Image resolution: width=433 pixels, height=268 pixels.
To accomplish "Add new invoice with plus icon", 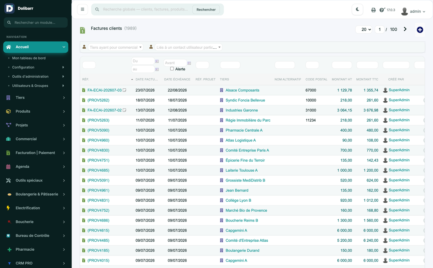I will pos(420,30).
